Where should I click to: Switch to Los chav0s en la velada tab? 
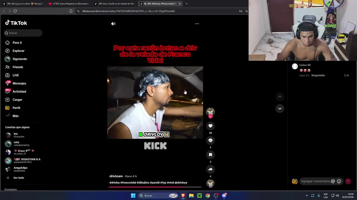pyautogui.click(x=115, y=4)
